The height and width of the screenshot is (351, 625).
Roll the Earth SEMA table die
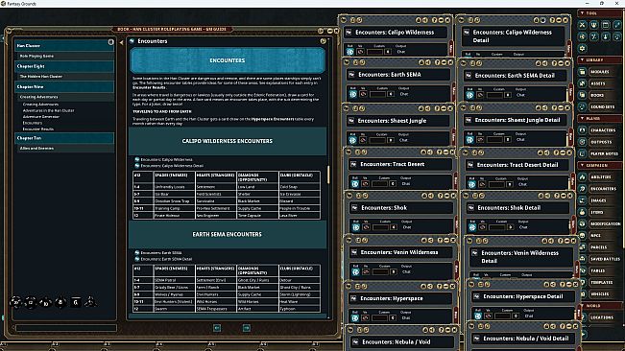[352, 94]
